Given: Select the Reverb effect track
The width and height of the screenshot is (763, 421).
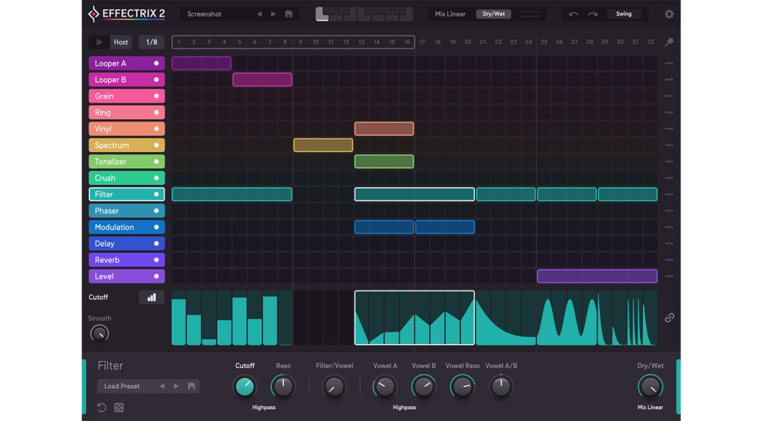Looking at the screenshot, I should [x=127, y=260].
